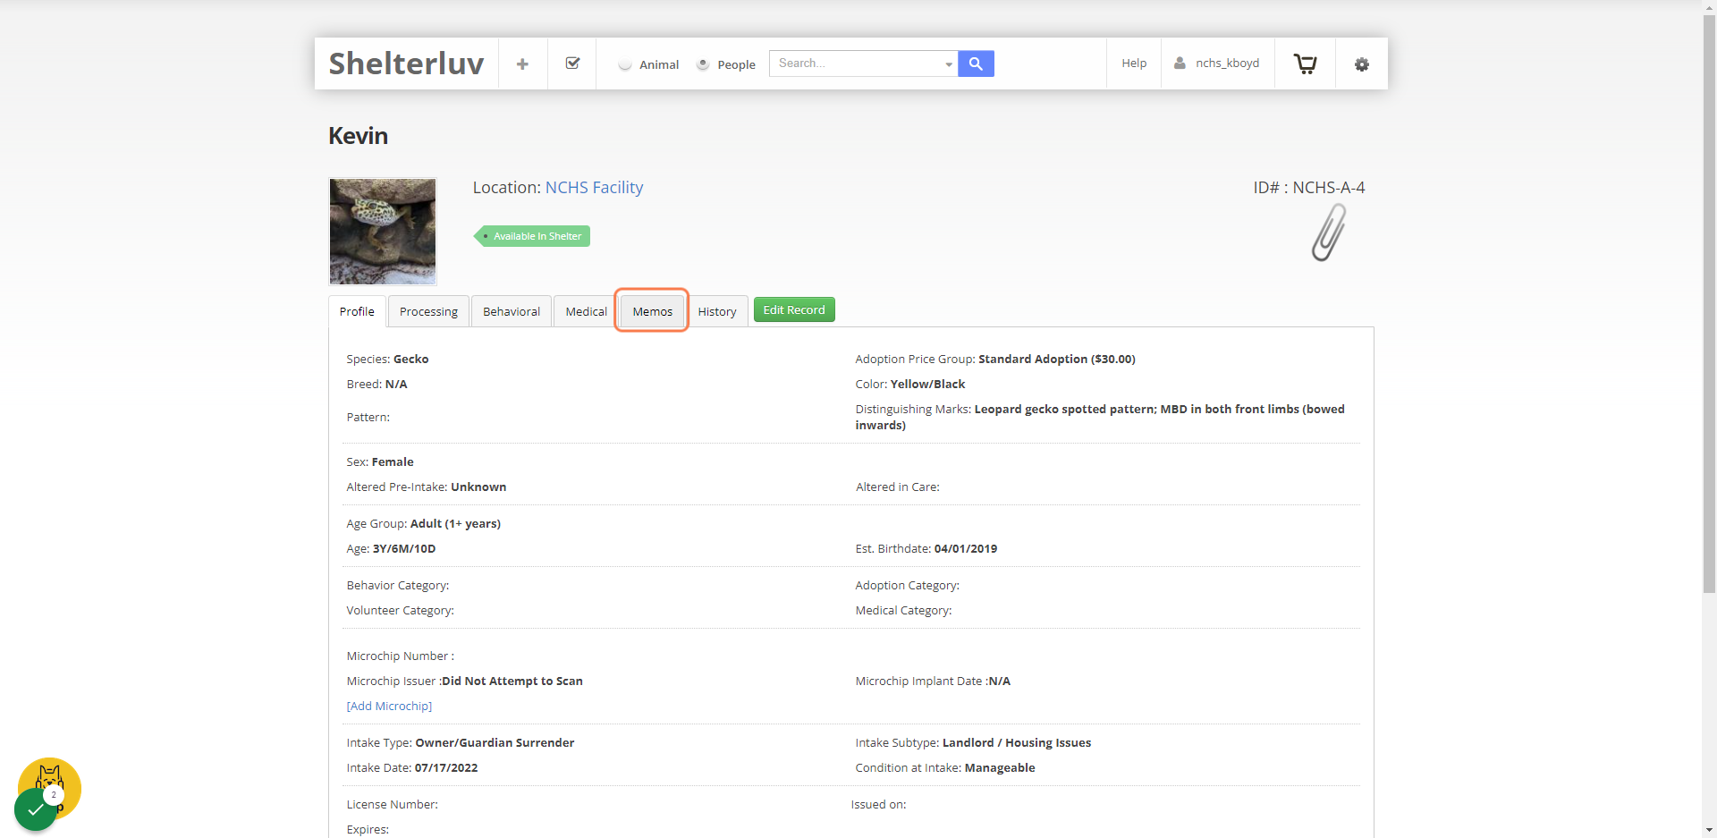
Task: Open the settings gear icon
Action: (x=1361, y=64)
